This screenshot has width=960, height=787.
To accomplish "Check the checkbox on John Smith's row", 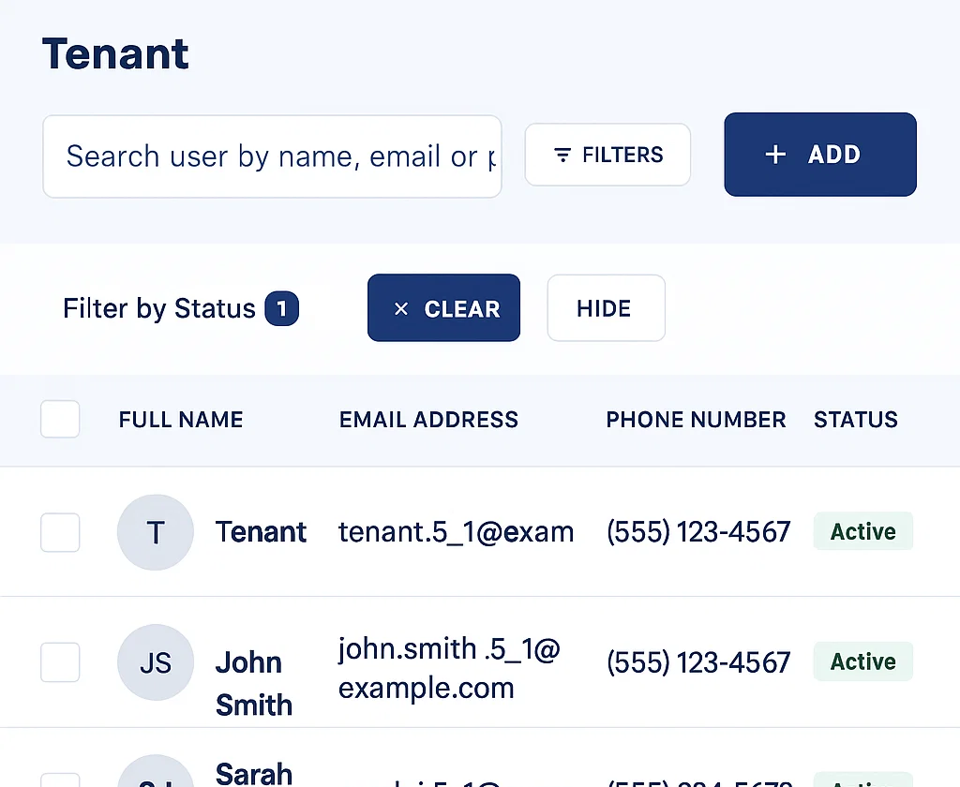I will pos(59,662).
